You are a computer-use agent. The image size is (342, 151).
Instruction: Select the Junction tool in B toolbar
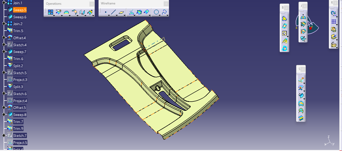tap(284, 19)
